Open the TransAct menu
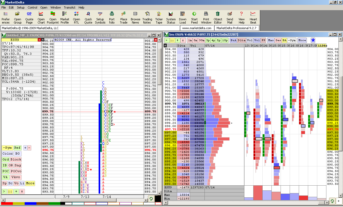The width and height of the screenshot is (343, 207). (69, 7)
